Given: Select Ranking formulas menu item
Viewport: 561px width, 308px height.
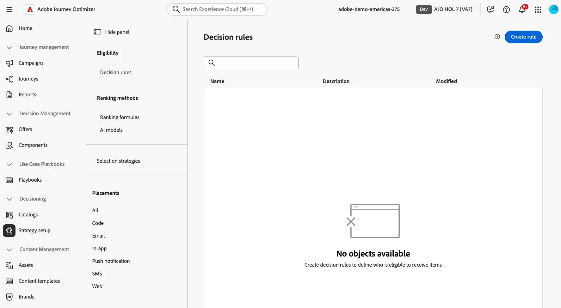Looking at the screenshot, I should click(x=120, y=118).
